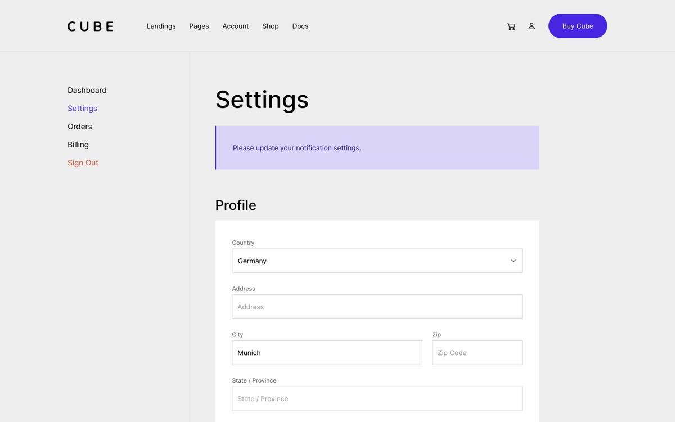
Task: Click the Buy Cube button
Action: (x=578, y=26)
